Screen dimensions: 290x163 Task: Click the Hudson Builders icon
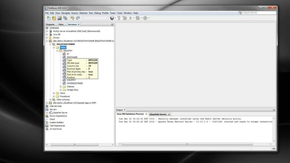[x=47, y=123]
